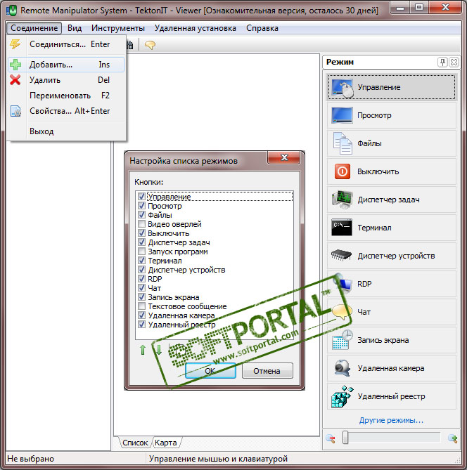The width and height of the screenshot is (467, 470).
Task: Uncheck the Просмотр checkbox
Action: point(141,206)
